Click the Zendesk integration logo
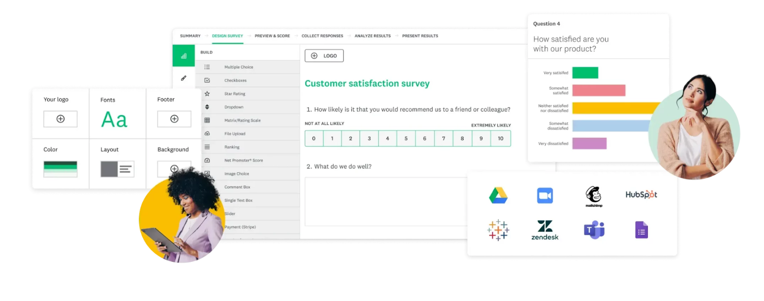Viewport: 764px width, 301px height. click(x=545, y=230)
